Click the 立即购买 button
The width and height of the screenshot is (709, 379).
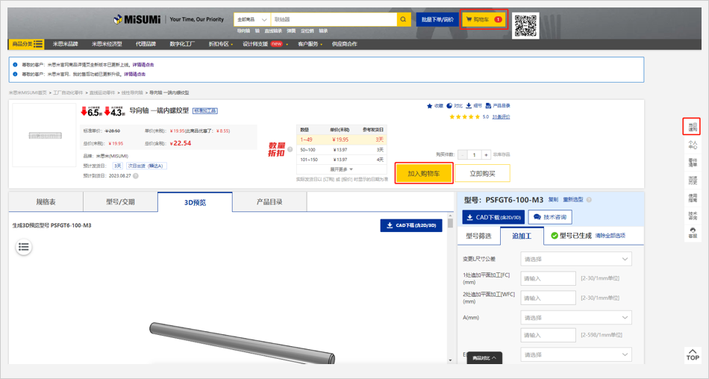[x=483, y=173]
